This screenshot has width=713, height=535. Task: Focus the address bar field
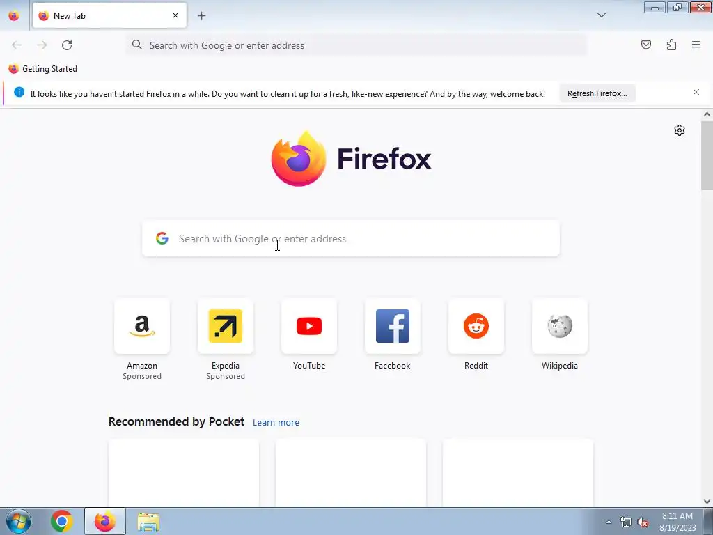pyautogui.click(x=356, y=45)
